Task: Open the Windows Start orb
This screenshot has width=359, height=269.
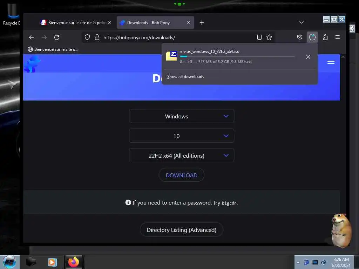Action: (x=9, y=262)
